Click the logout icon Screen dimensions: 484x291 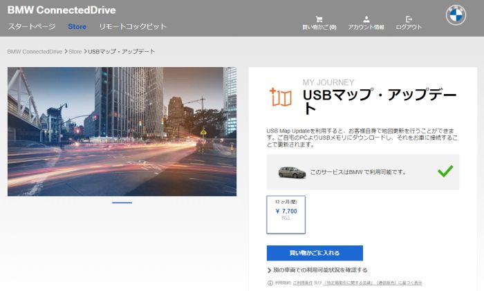409,19
